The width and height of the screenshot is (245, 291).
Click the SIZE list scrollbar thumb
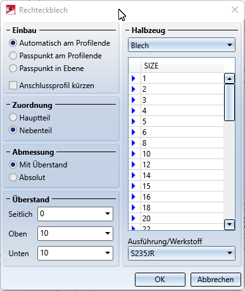(x=229, y=102)
